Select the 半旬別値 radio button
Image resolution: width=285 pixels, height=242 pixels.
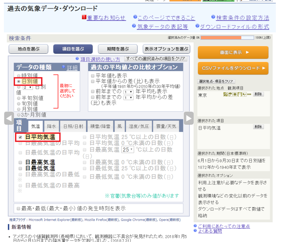tap(19, 98)
